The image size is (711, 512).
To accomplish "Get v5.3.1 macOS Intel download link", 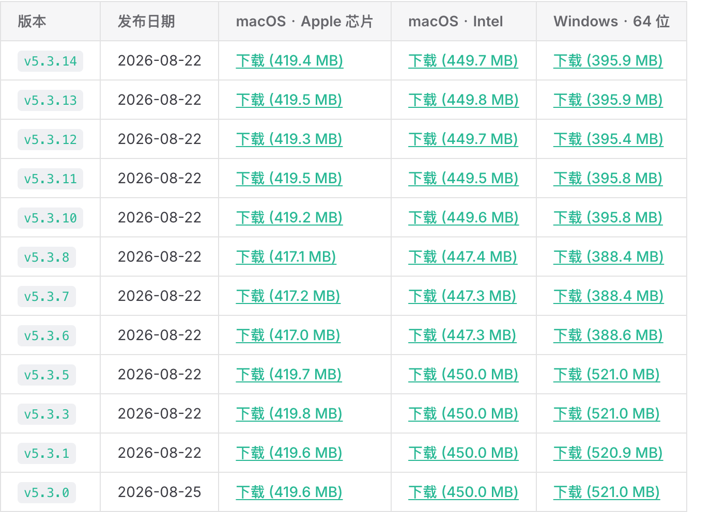I will pyautogui.click(x=463, y=453).
